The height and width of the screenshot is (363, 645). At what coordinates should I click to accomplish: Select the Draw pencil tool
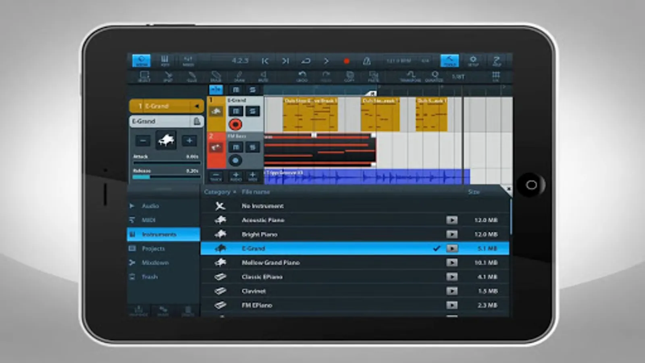pyautogui.click(x=239, y=76)
